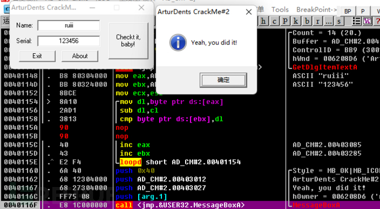Click address 00401152 in the disassembly
The width and height of the screenshot is (380, 209).
click(21, 93)
